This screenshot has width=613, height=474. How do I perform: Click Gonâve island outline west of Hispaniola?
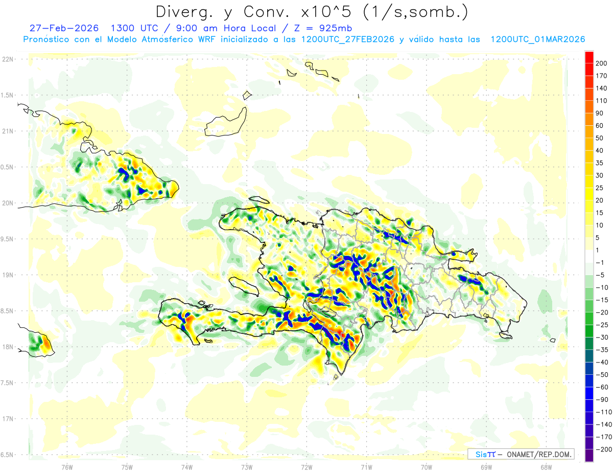click(x=243, y=285)
